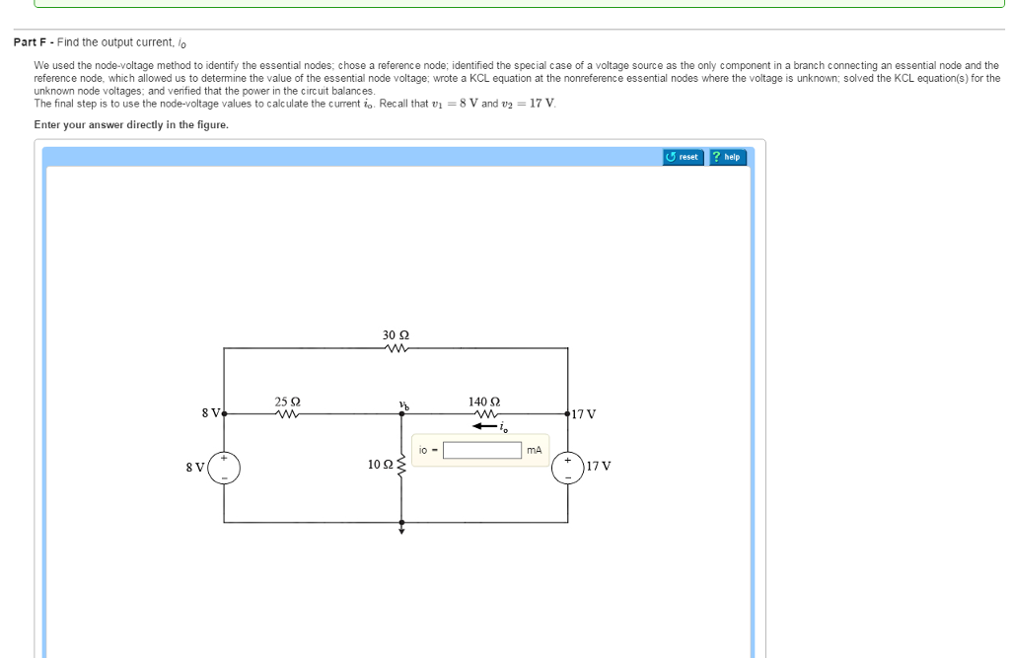Open help with the help button

tap(727, 157)
